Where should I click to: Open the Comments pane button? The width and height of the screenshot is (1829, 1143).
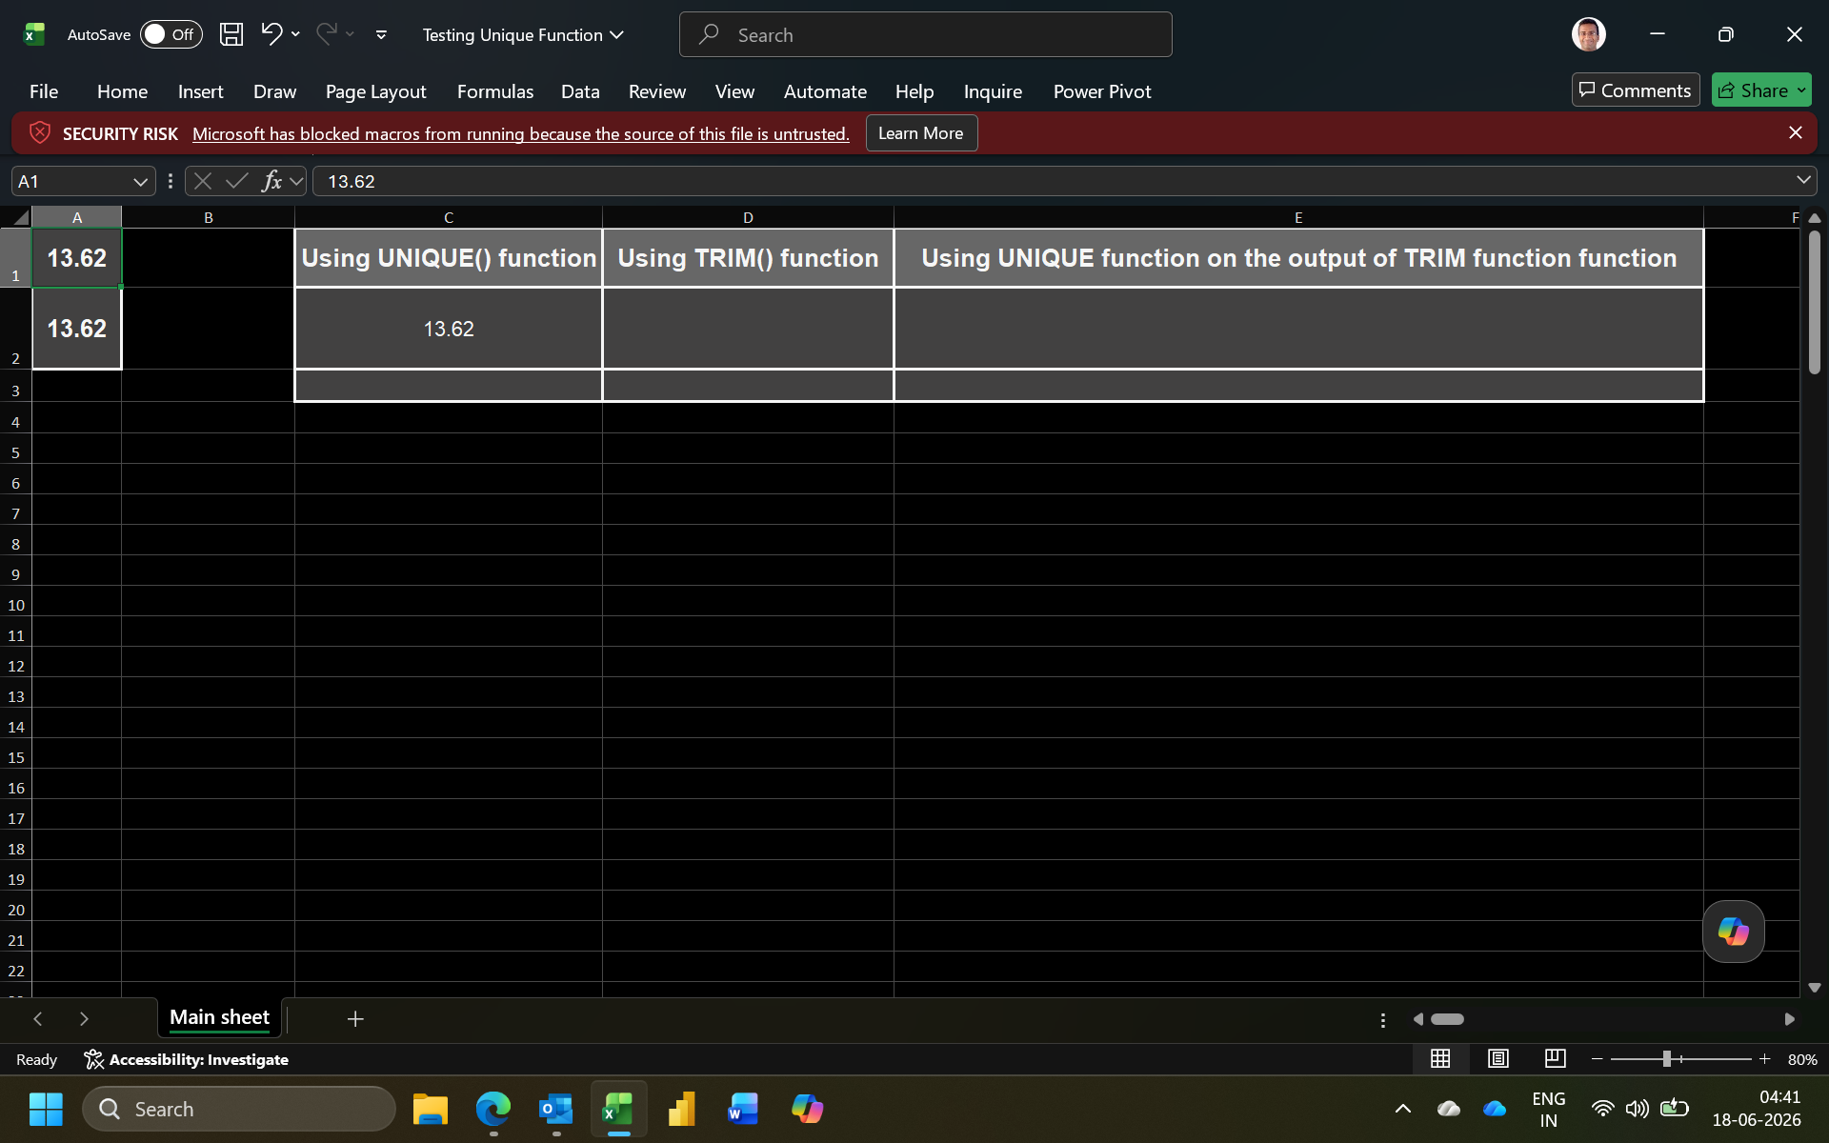pos(1635,90)
